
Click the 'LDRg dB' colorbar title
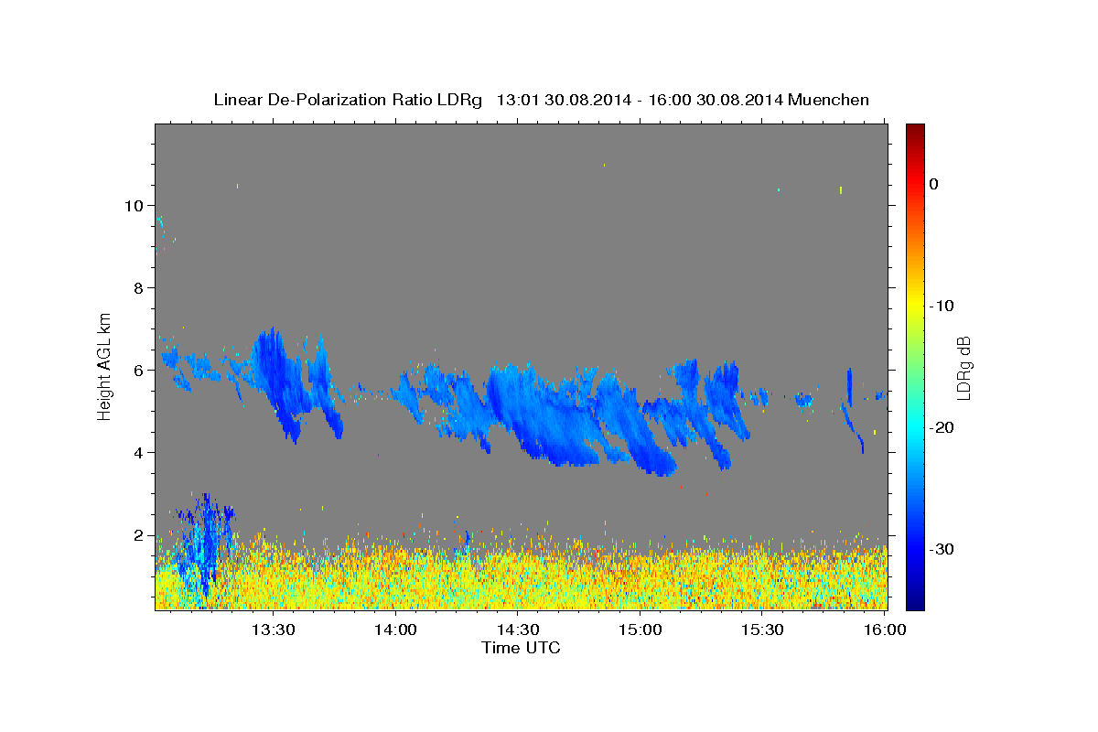pyautogui.click(x=963, y=368)
